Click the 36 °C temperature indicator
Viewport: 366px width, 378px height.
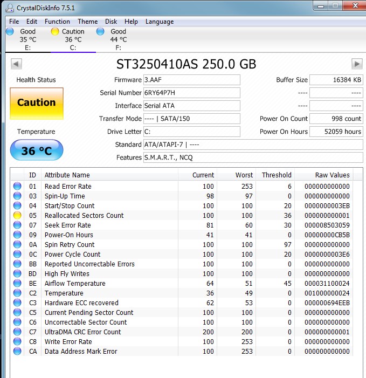click(36, 150)
